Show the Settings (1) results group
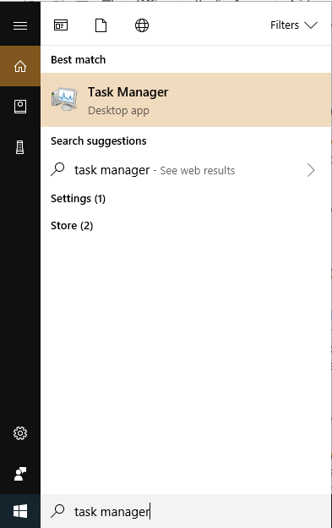Viewport: 332px width, 528px height. click(x=78, y=199)
